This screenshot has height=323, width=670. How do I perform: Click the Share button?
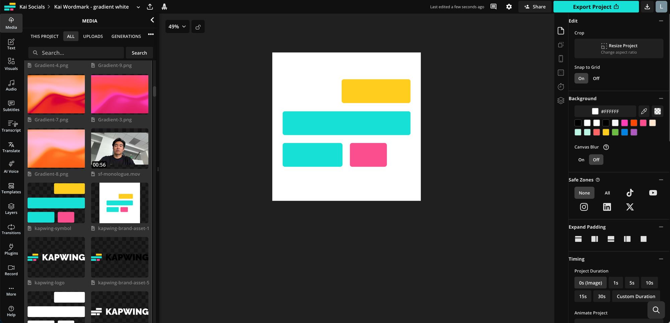coord(535,7)
